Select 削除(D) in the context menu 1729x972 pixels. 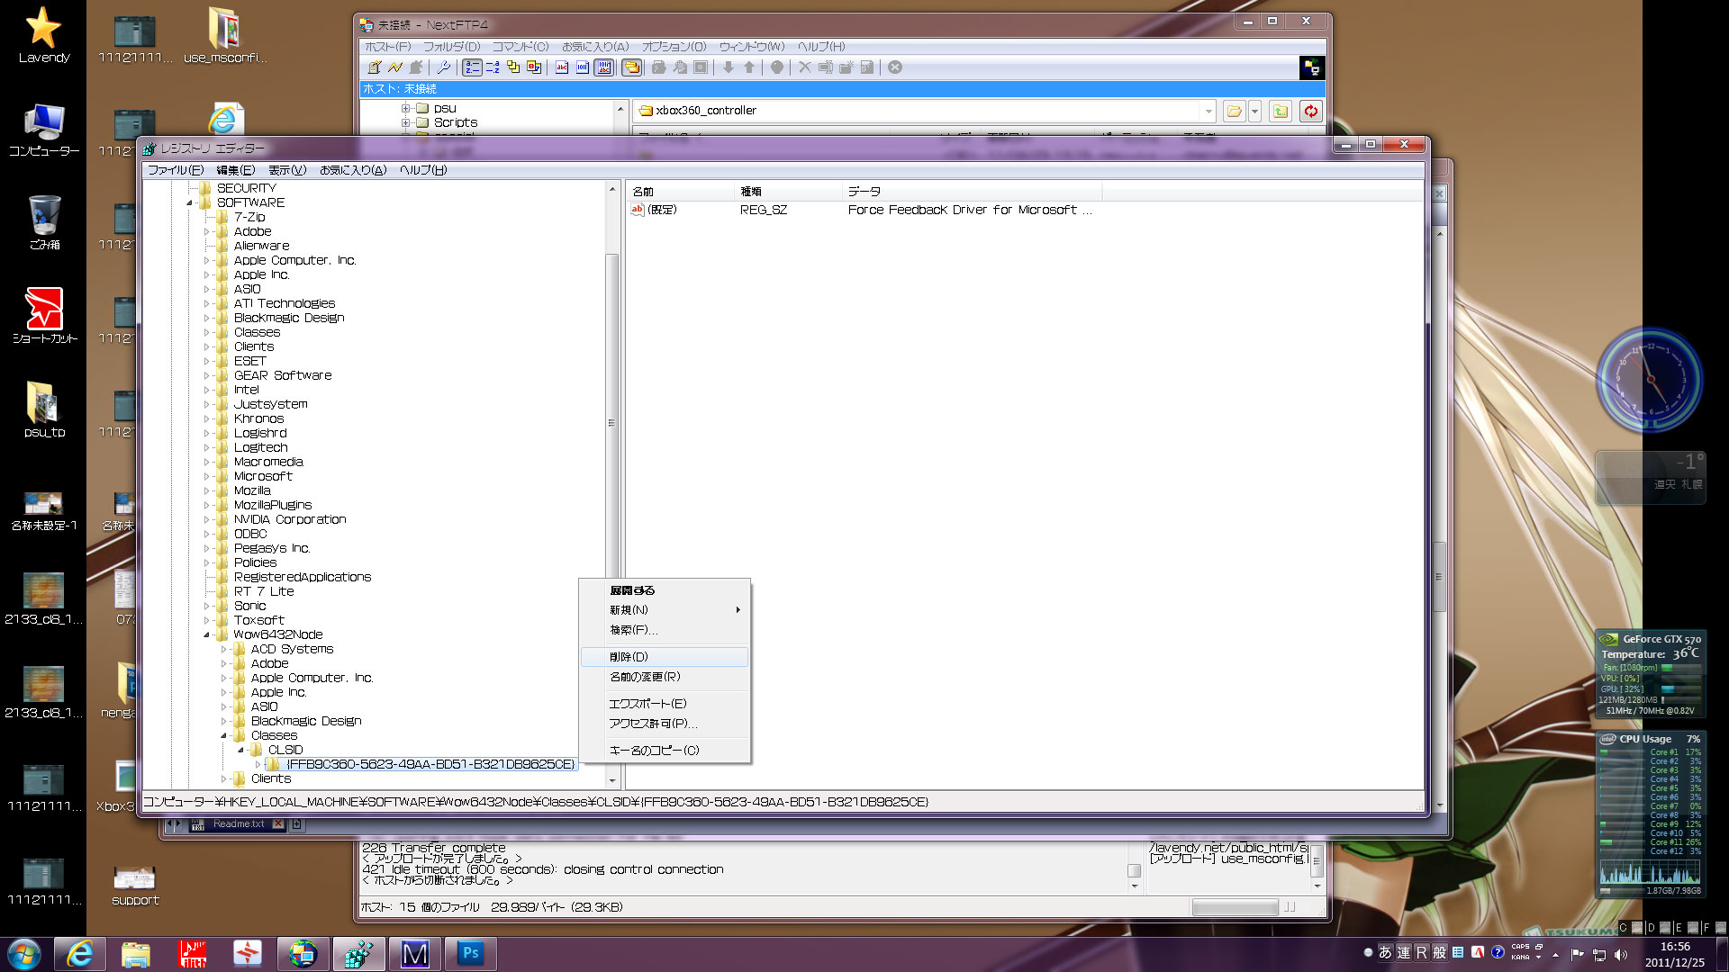click(665, 657)
